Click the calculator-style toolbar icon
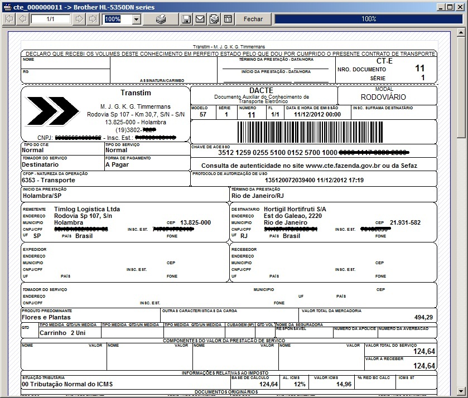 tap(228, 19)
